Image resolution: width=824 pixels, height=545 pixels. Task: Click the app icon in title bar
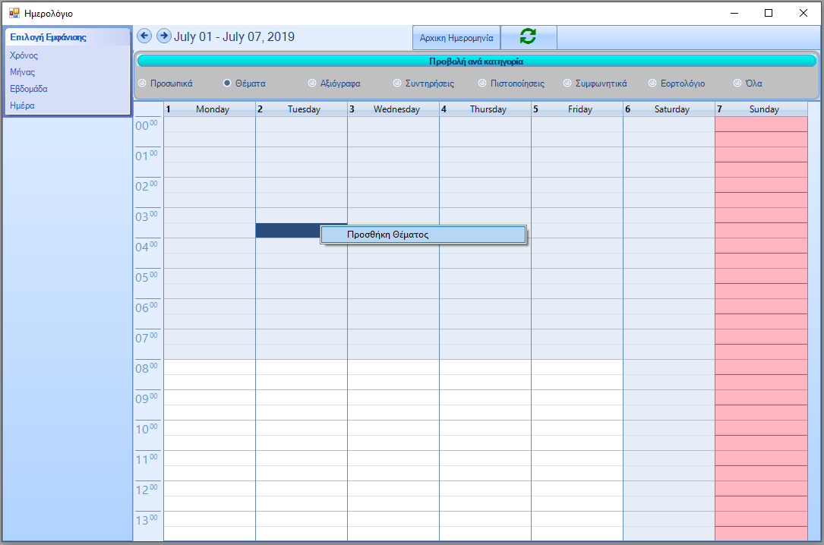14,13
